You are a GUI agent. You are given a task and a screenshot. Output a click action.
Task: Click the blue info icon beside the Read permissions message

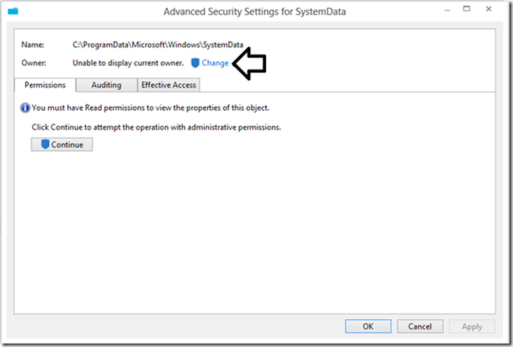tap(25, 108)
